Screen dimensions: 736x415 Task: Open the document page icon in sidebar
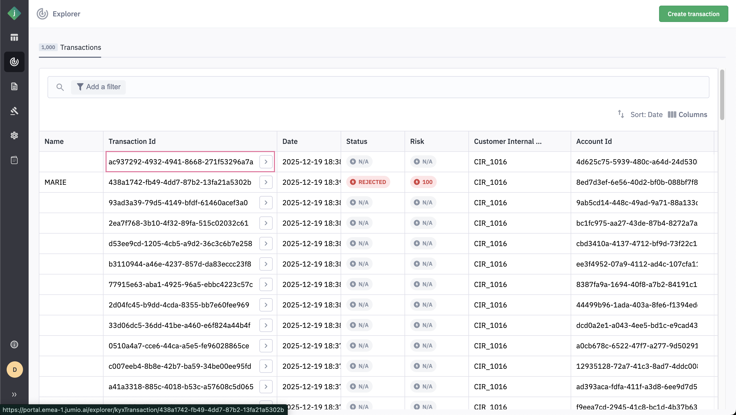tap(14, 86)
